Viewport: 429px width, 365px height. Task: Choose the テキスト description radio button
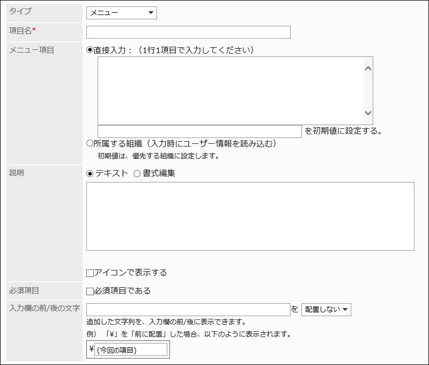pos(90,173)
